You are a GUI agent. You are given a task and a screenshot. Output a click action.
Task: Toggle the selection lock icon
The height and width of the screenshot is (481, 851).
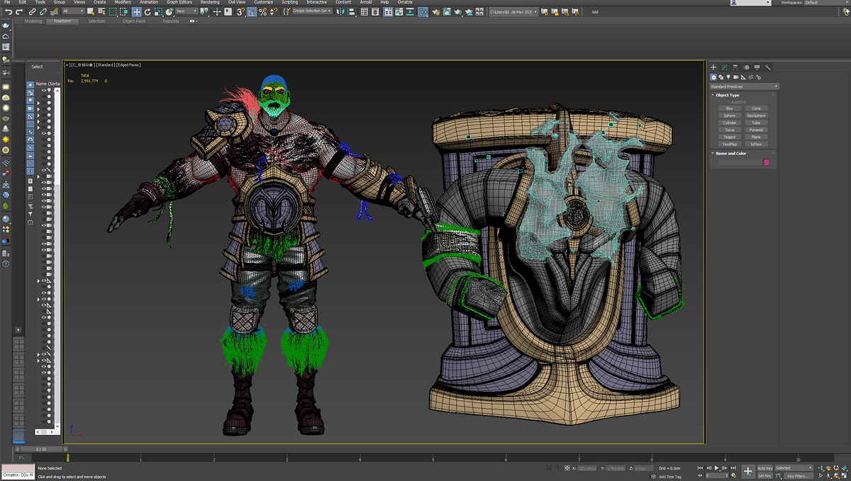point(557,468)
